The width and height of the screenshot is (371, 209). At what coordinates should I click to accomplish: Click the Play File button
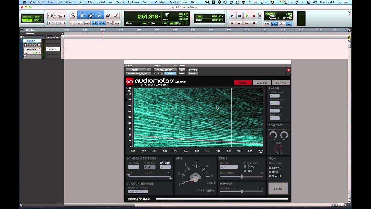[281, 82]
